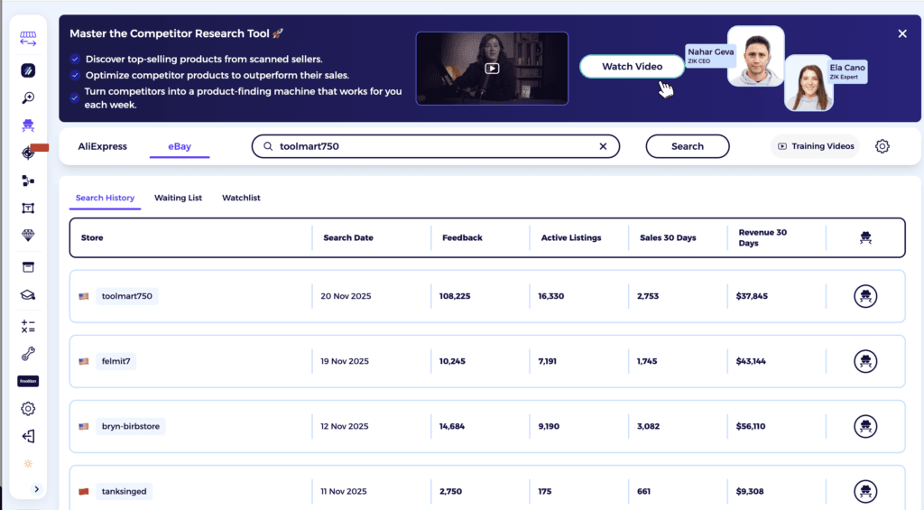This screenshot has height=510, width=924.
Task: Open the toolmart750 store link
Action: click(126, 296)
